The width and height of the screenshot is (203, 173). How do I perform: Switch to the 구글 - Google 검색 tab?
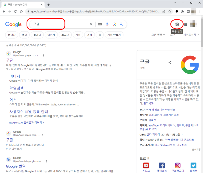point(23,5)
